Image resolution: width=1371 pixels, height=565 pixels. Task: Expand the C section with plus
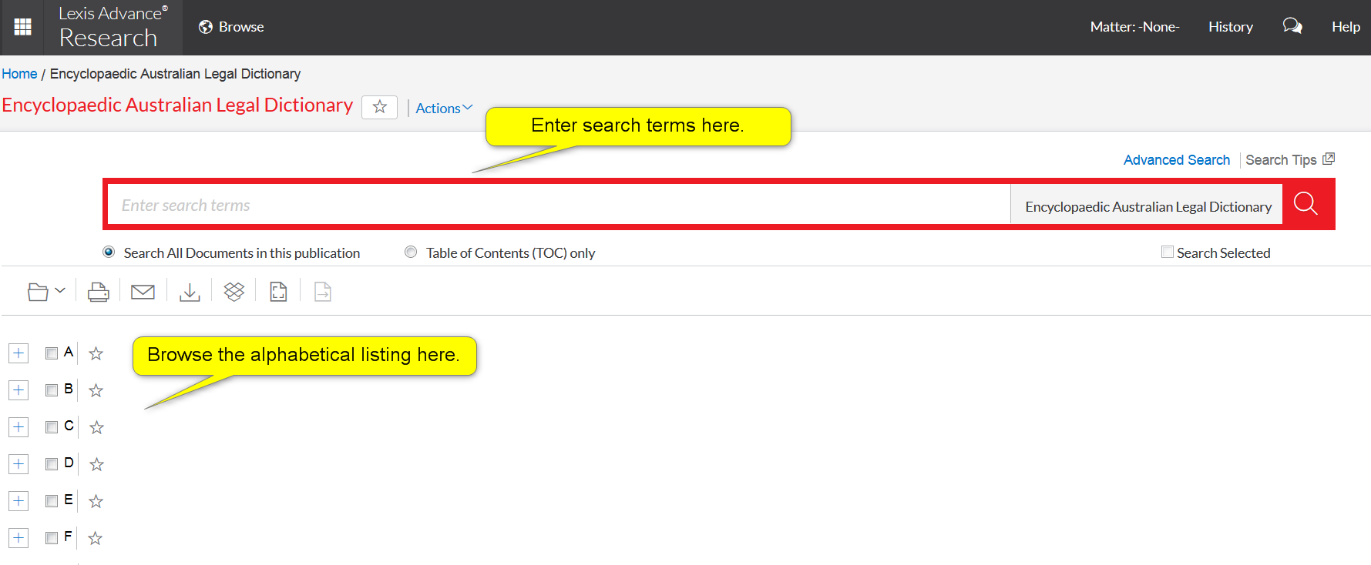[18, 427]
